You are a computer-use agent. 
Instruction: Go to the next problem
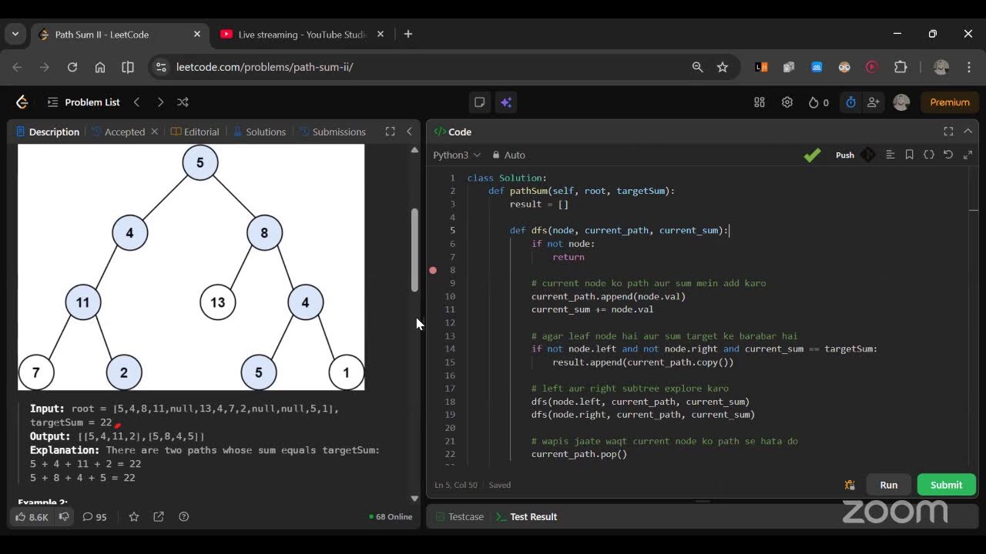click(160, 102)
